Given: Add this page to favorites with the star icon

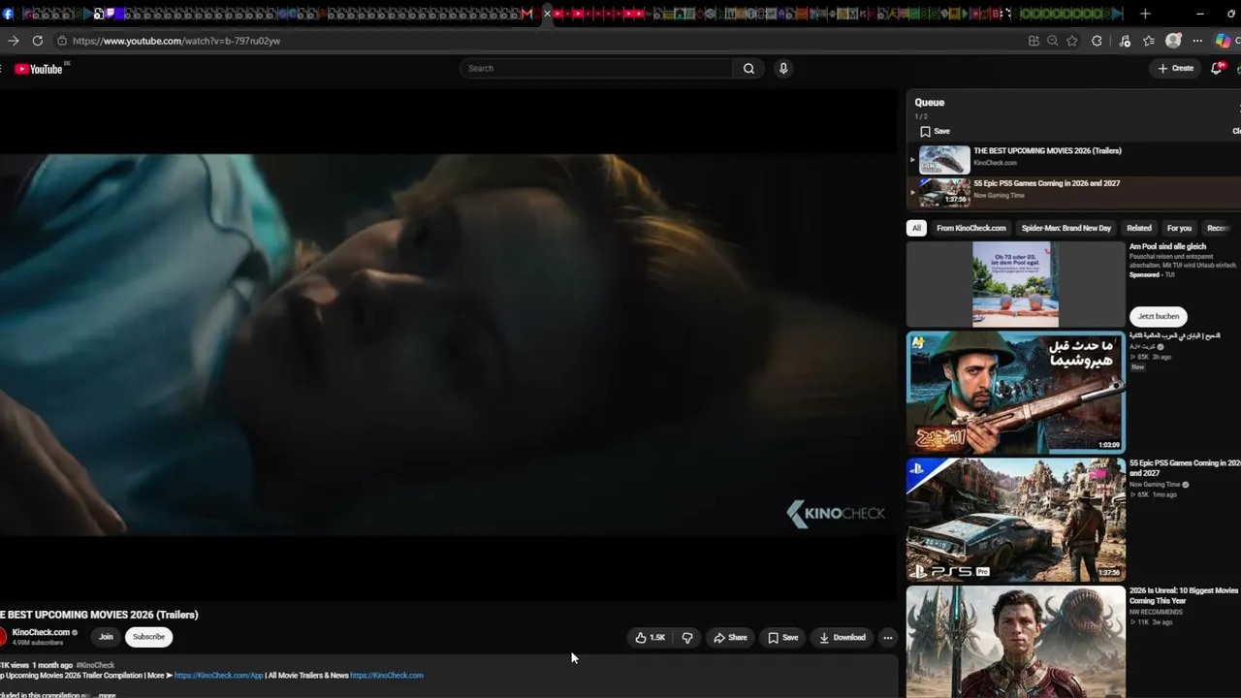Looking at the screenshot, I should click(x=1072, y=41).
